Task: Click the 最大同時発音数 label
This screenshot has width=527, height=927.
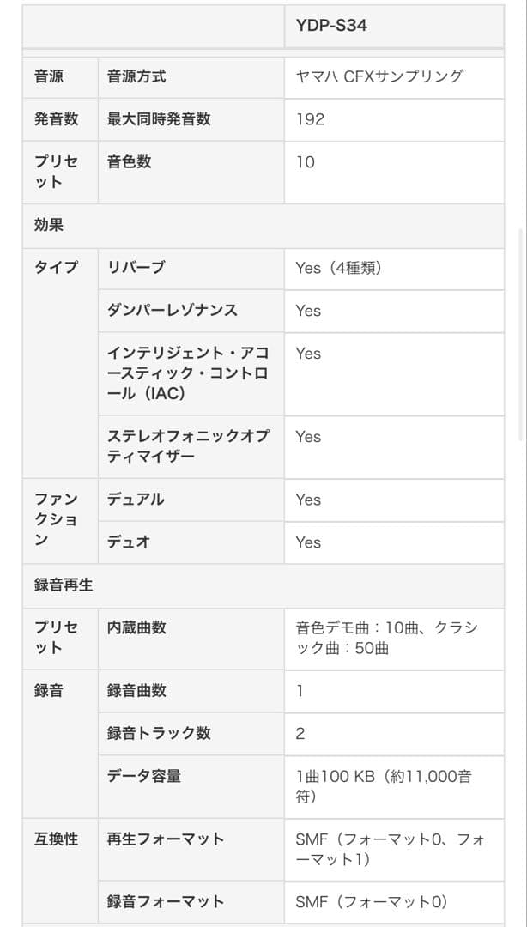Action: (x=159, y=119)
